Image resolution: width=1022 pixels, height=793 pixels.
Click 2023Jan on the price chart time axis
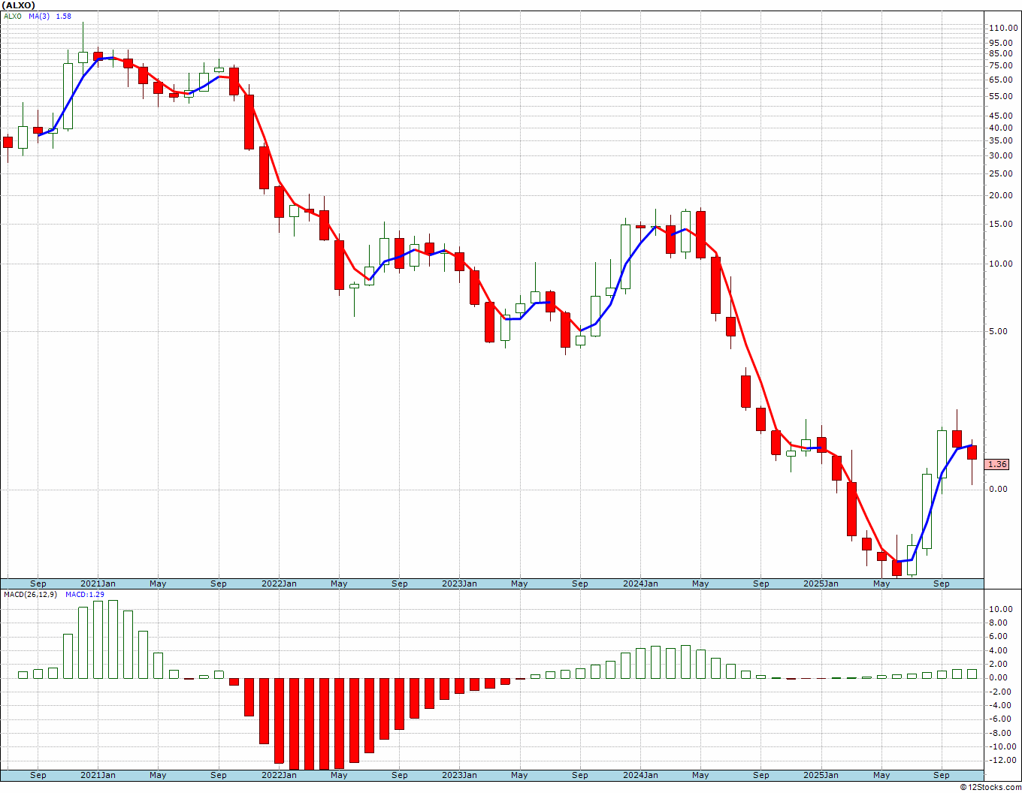pyautogui.click(x=459, y=583)
